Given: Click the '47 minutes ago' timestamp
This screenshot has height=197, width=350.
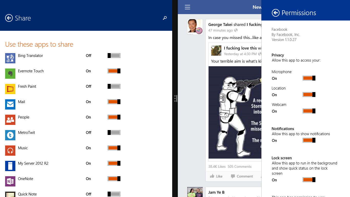Looking at the screenshot, I should 221,30.
